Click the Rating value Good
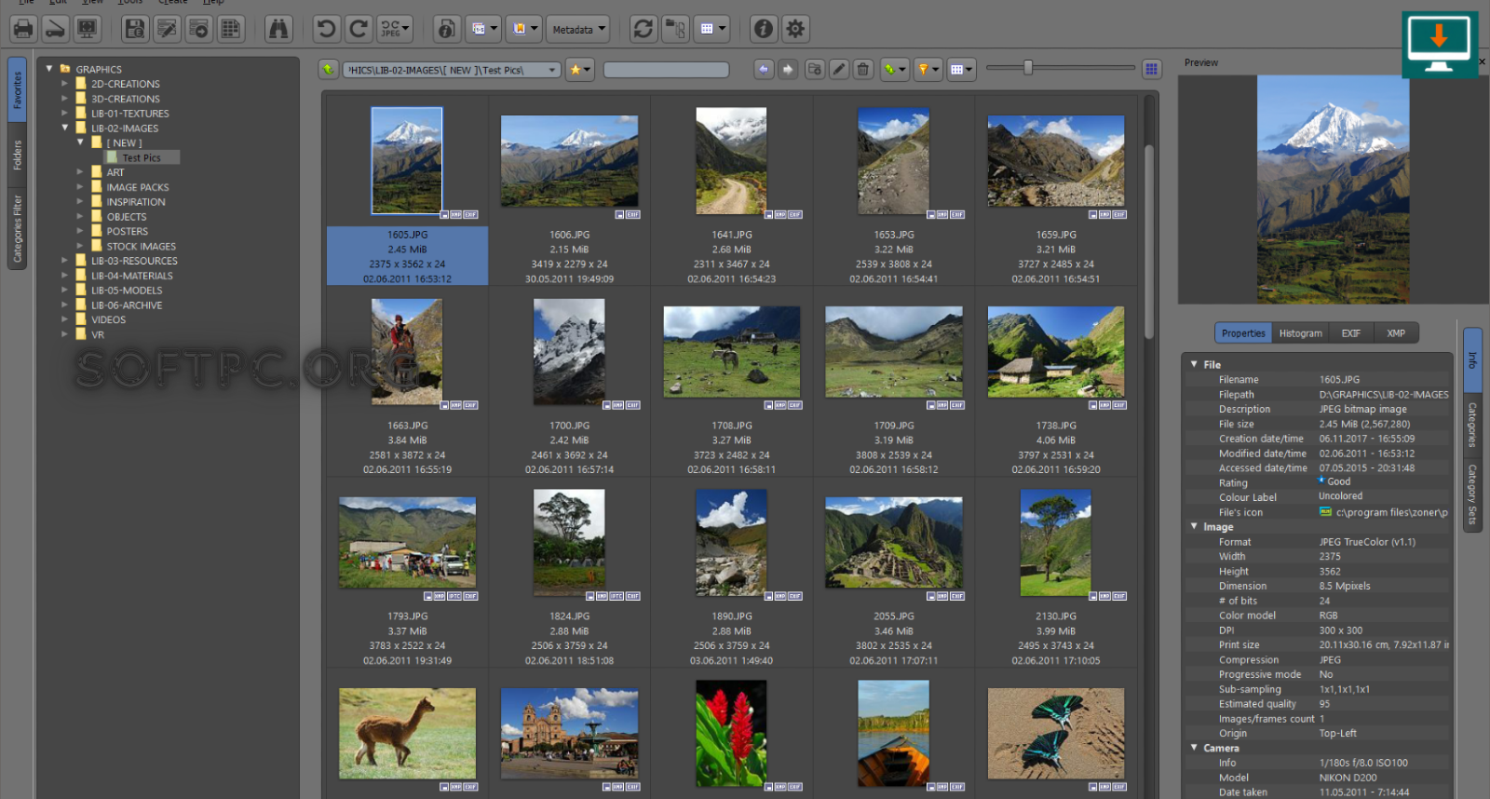 pyautogui.click(x=1338, y=481)
